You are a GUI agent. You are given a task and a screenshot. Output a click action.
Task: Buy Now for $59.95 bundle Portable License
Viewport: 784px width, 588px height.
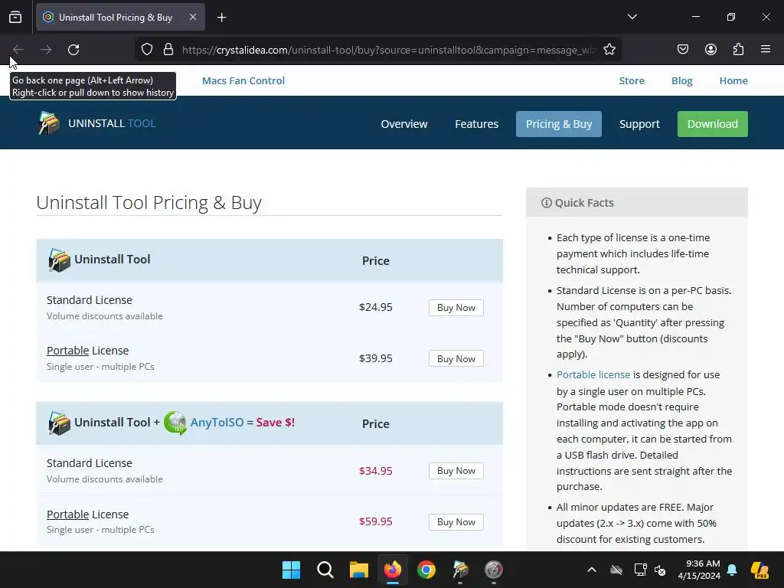click(x=456, y=522)
